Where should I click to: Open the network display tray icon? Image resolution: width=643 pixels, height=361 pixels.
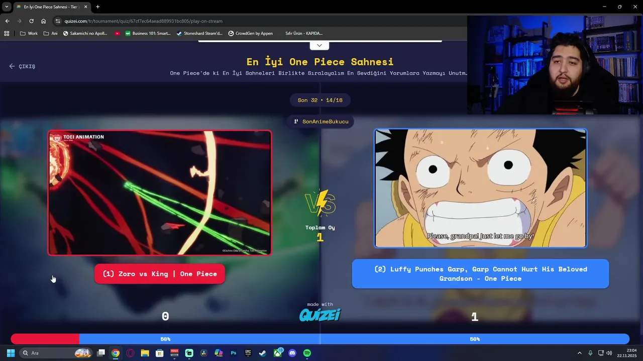click(600, 353)
